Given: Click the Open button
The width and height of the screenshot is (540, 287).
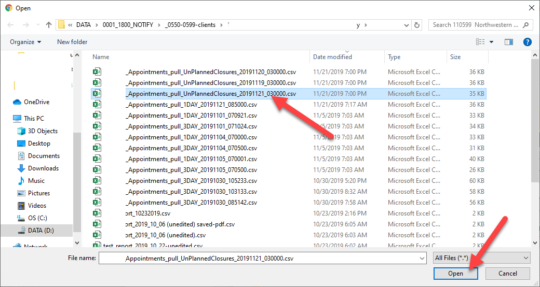Looking at the screenshot, I should 455,274.
